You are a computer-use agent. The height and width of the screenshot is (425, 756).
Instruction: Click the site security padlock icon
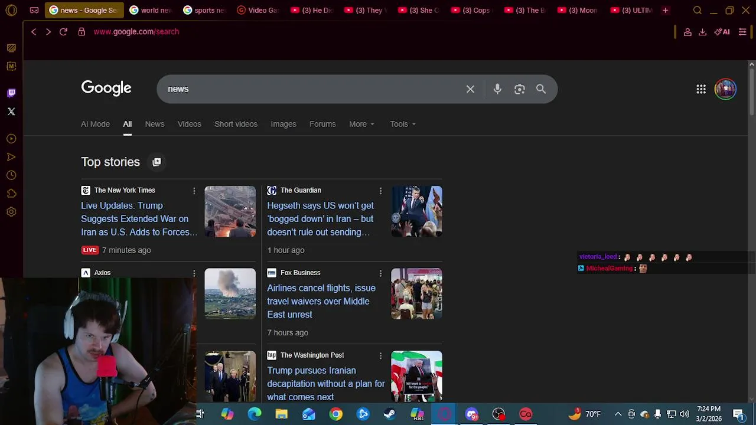tap(82, 31)
